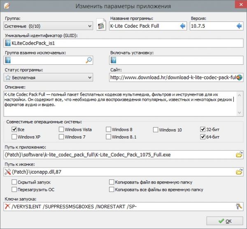Click help icon in Группа взаимно исключаемых
The width and height of the screenshot is (247, 229).
pos(8,60)
